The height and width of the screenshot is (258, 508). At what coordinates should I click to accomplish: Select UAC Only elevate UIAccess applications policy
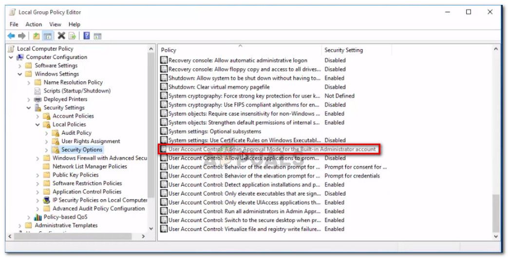[245, 203]
